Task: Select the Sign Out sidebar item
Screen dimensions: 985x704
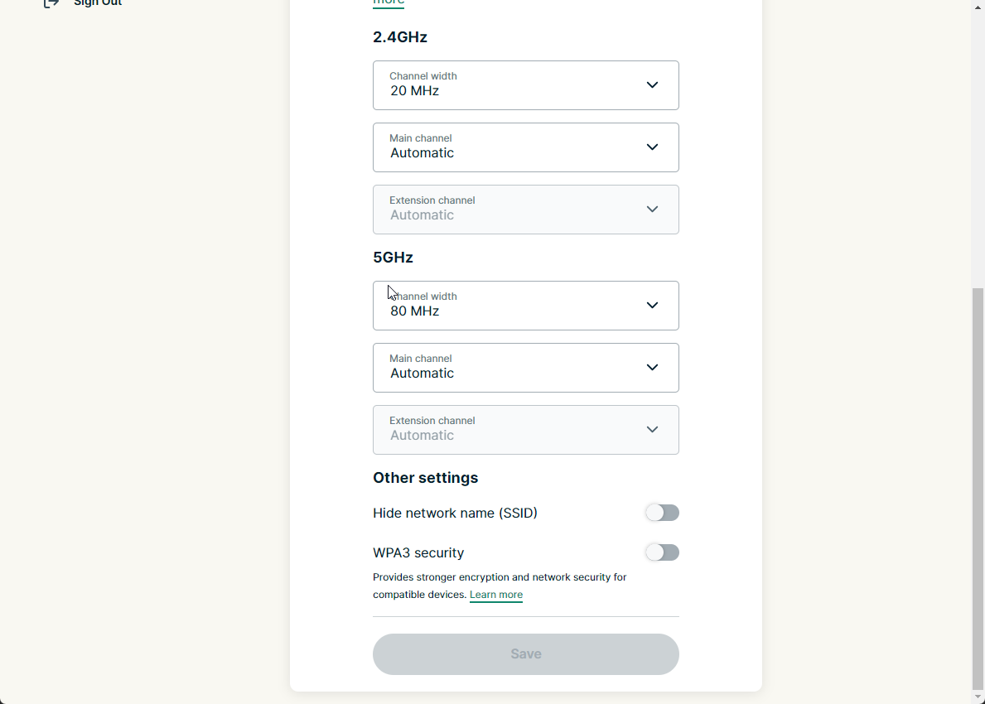Action: [x=97, y=3]
